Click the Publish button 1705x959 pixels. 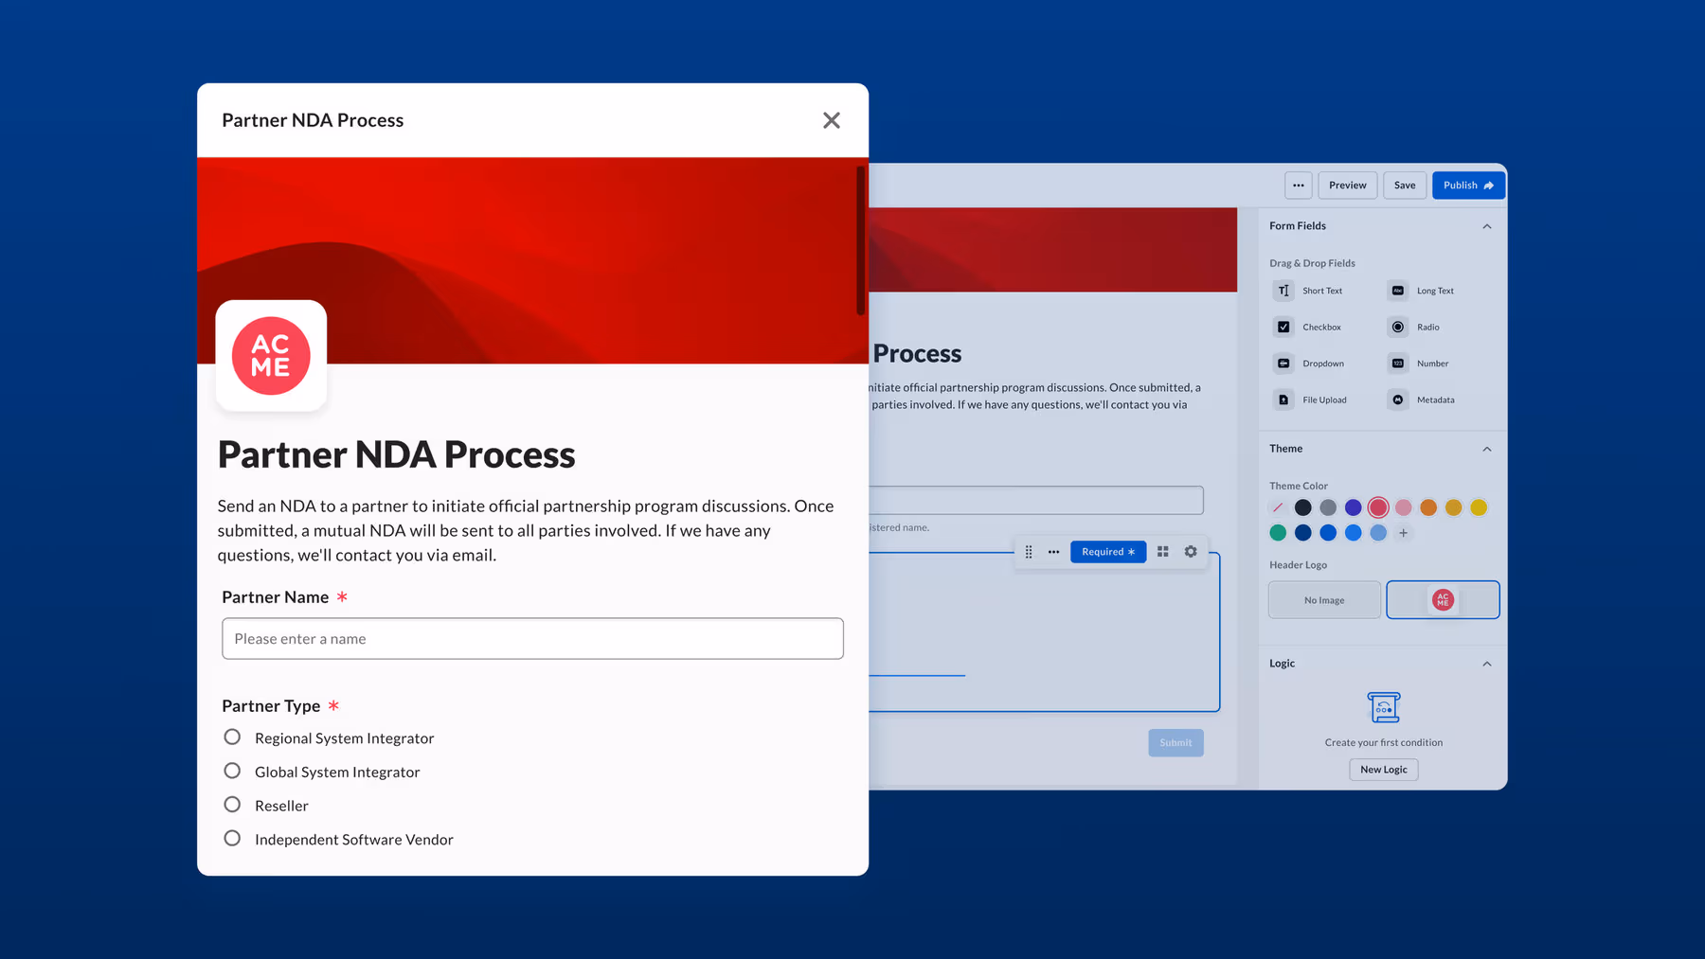pyautogui.click(x=1467, y=186)
